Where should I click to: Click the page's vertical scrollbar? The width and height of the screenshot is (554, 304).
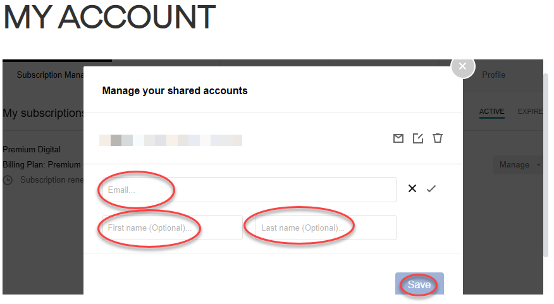tap(546, 164)
